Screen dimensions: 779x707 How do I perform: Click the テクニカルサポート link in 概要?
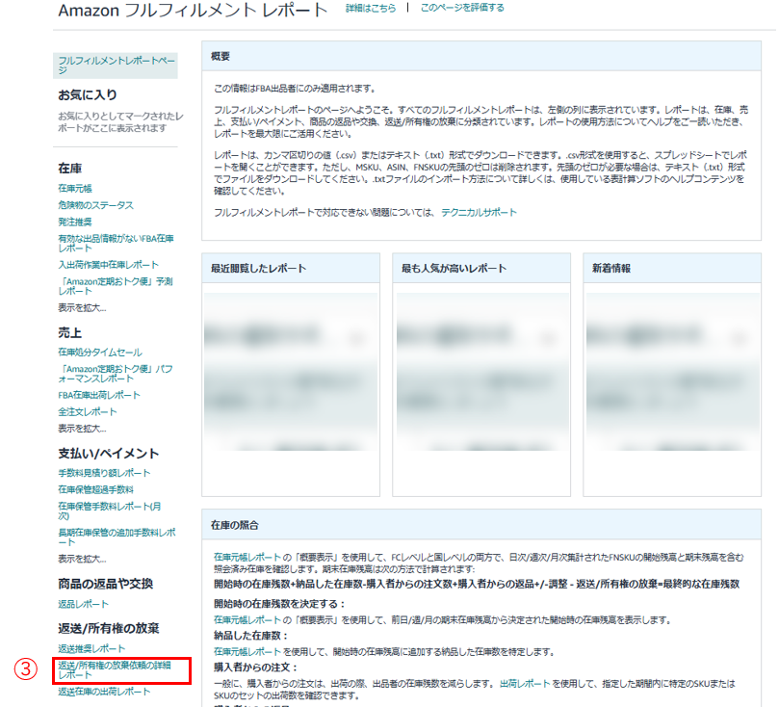point(479,213)
